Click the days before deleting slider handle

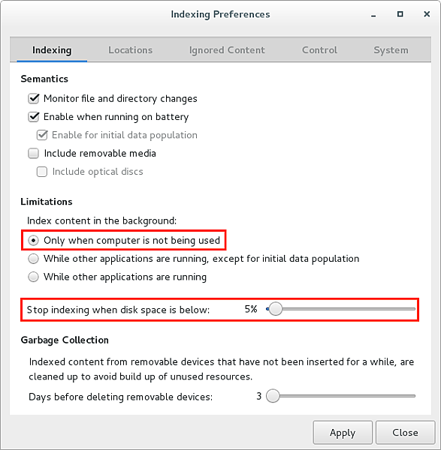point(273,396)
